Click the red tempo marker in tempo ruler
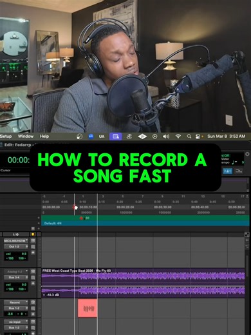251x335 pixels. [x=81, y=218]
